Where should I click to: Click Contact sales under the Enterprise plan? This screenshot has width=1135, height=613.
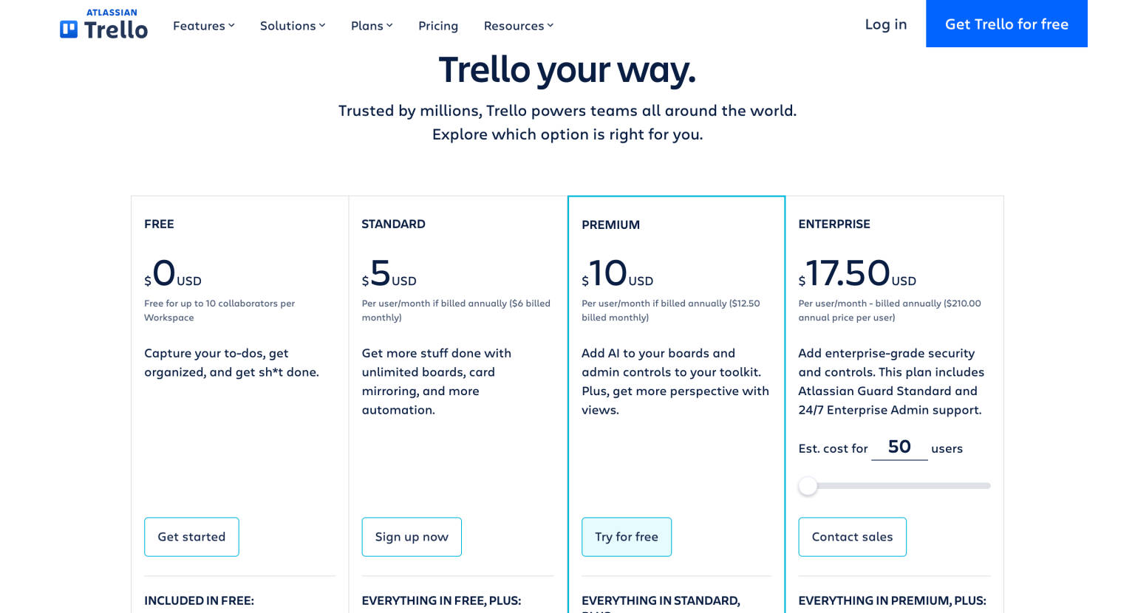[x=852, y=537]
